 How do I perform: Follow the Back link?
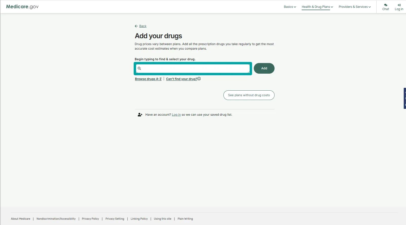[143, 26]
